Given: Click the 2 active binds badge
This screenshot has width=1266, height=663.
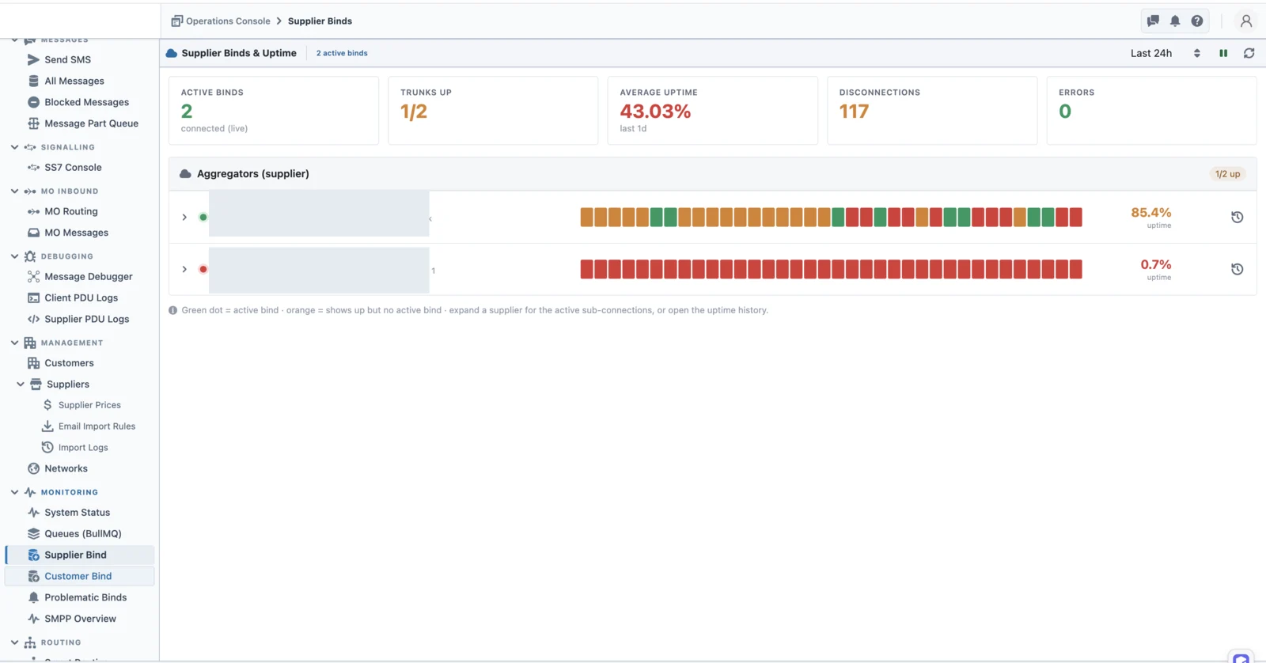Looking at the screenshot, I should pos(342,53).
